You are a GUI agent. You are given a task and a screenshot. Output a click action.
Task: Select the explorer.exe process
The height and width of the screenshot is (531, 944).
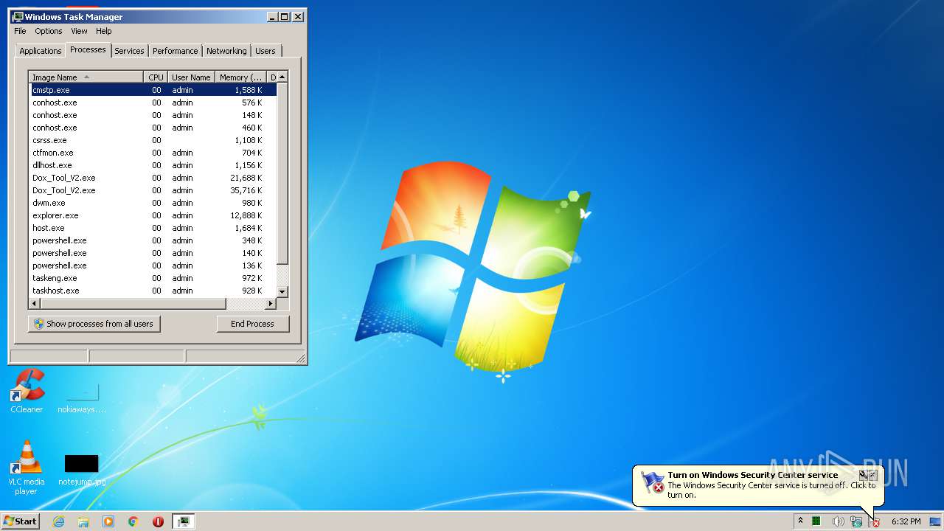pyautogui.click(x=153, y=215)
